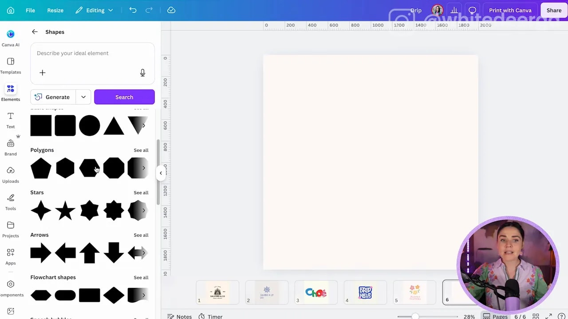The height and width of the screenshot is (319, 568).
Task: Add the five-point star shape
Action: [65, 210]
